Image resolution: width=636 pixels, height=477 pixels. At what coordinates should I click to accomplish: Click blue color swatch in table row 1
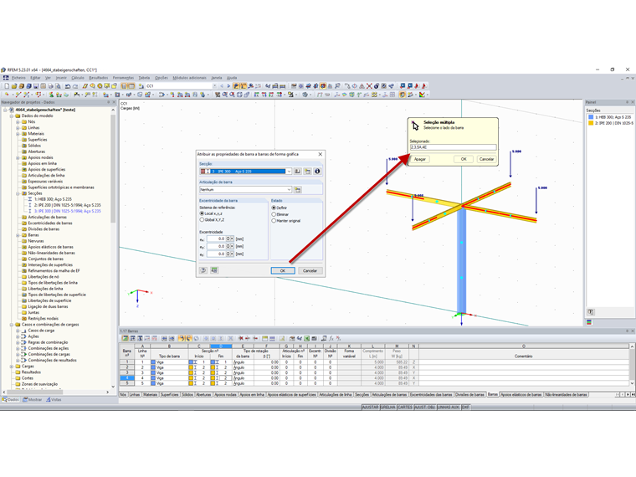click(x=153, y=362)
